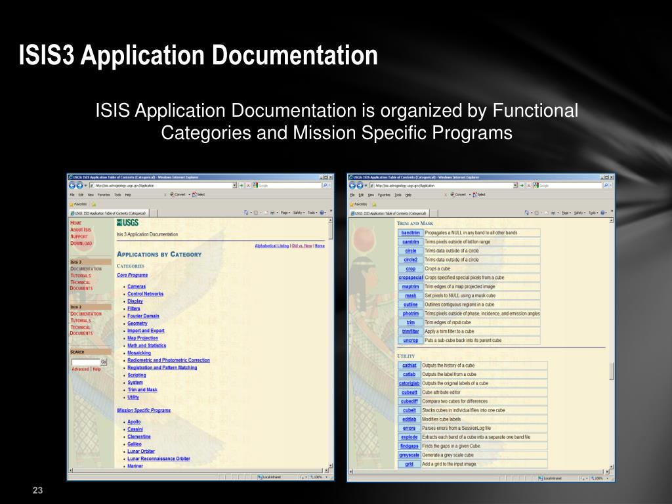Open the address bar dropdown in the Categories window
This screenshot has width=672, height=504.
(234, 186)
